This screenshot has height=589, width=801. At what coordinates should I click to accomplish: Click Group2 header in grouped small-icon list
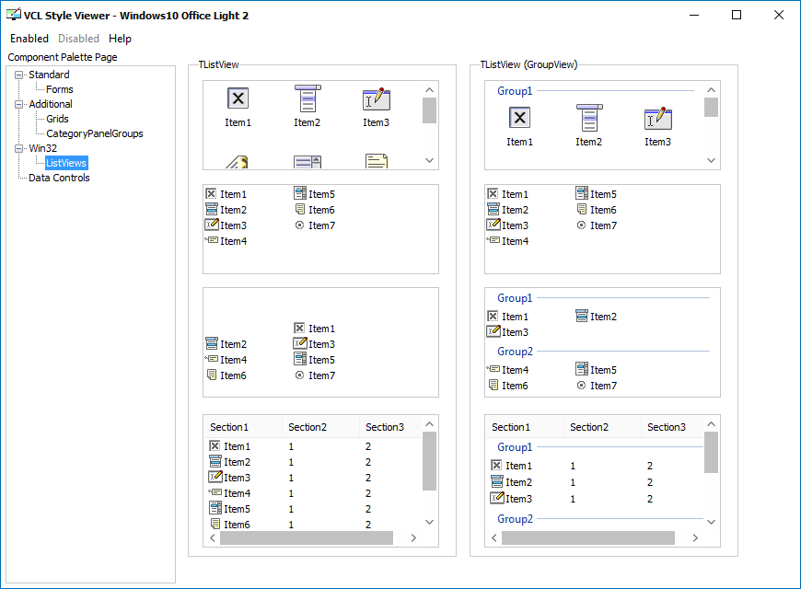(x=515, y=352)
